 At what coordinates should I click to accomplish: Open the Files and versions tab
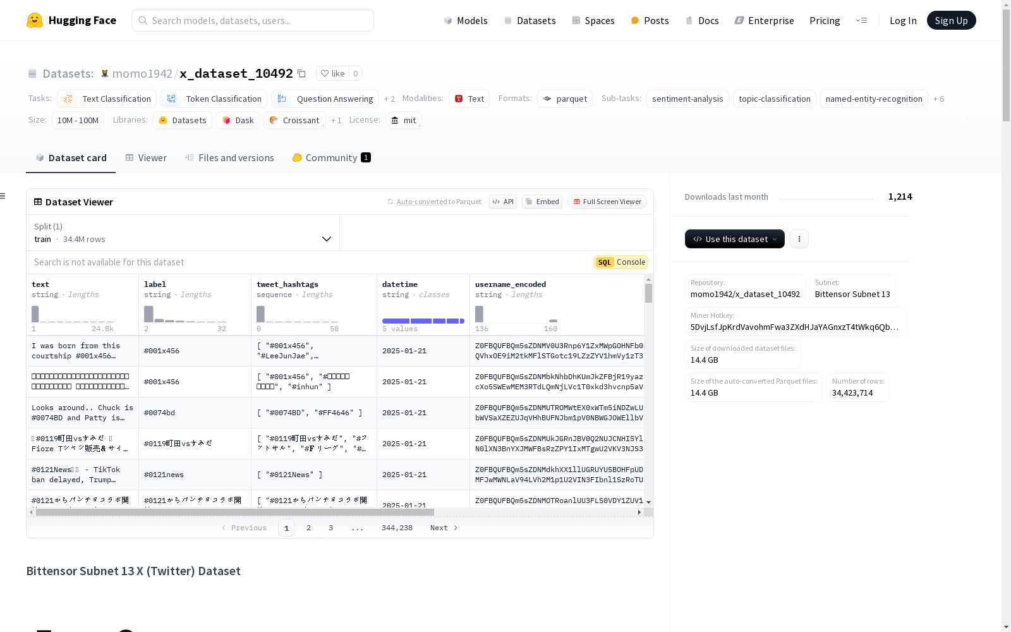tap(229, 158)
